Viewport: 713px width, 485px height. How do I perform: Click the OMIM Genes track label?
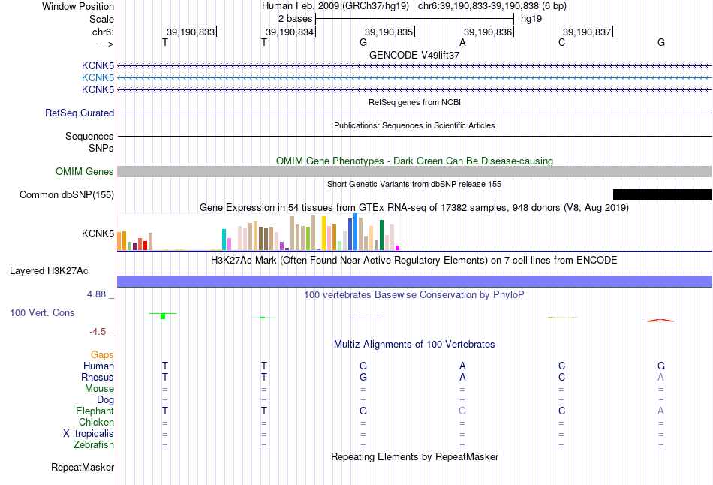click(85, 171)
